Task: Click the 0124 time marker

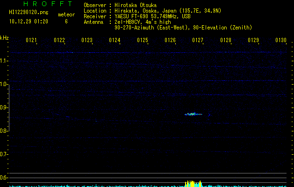Action: pos(115,40)
